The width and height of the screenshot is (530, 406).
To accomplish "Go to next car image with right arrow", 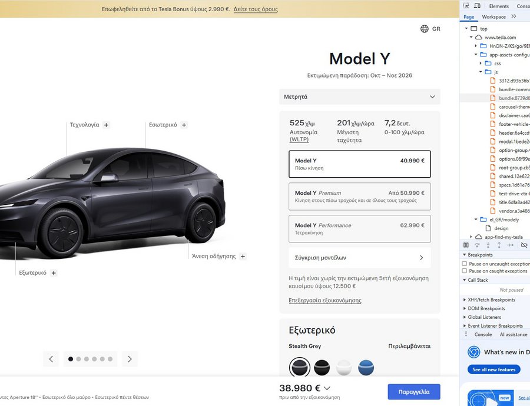I will 130,359.
